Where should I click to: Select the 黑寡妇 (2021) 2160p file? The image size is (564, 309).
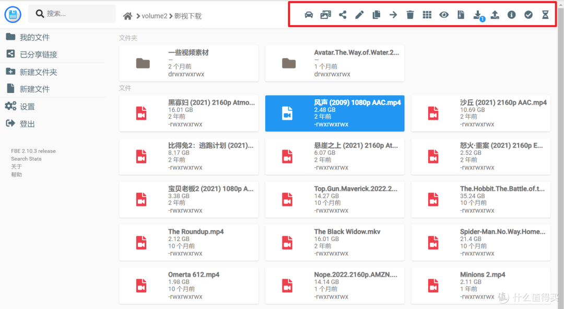[x=189, y=113]
